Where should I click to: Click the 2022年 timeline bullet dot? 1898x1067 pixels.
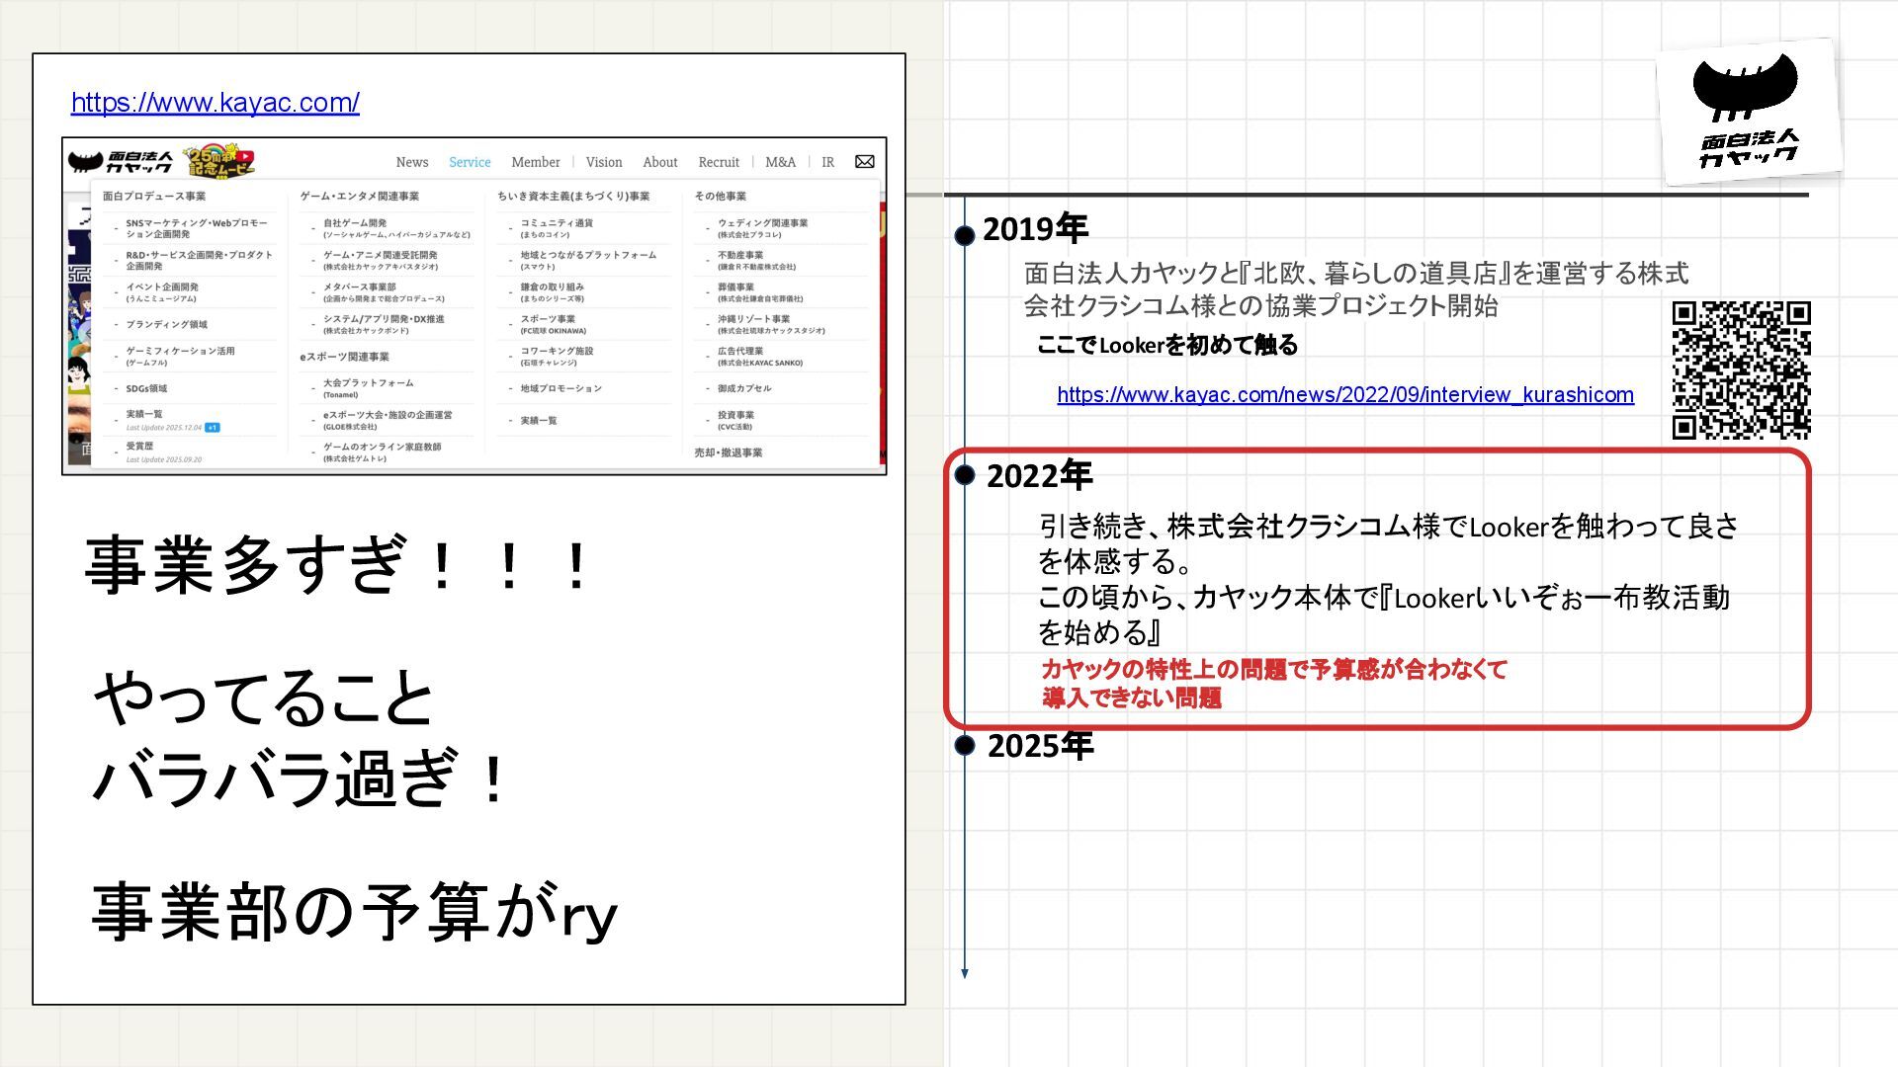pos(965,475)
